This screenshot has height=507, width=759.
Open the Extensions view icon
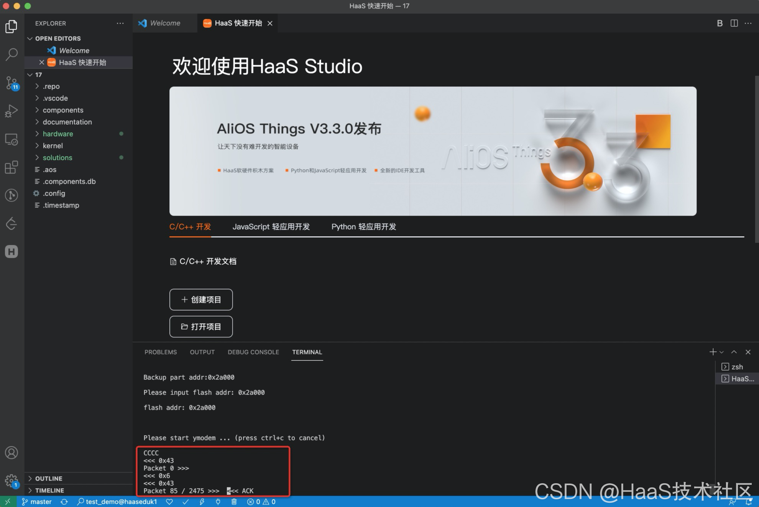point(11,167)
